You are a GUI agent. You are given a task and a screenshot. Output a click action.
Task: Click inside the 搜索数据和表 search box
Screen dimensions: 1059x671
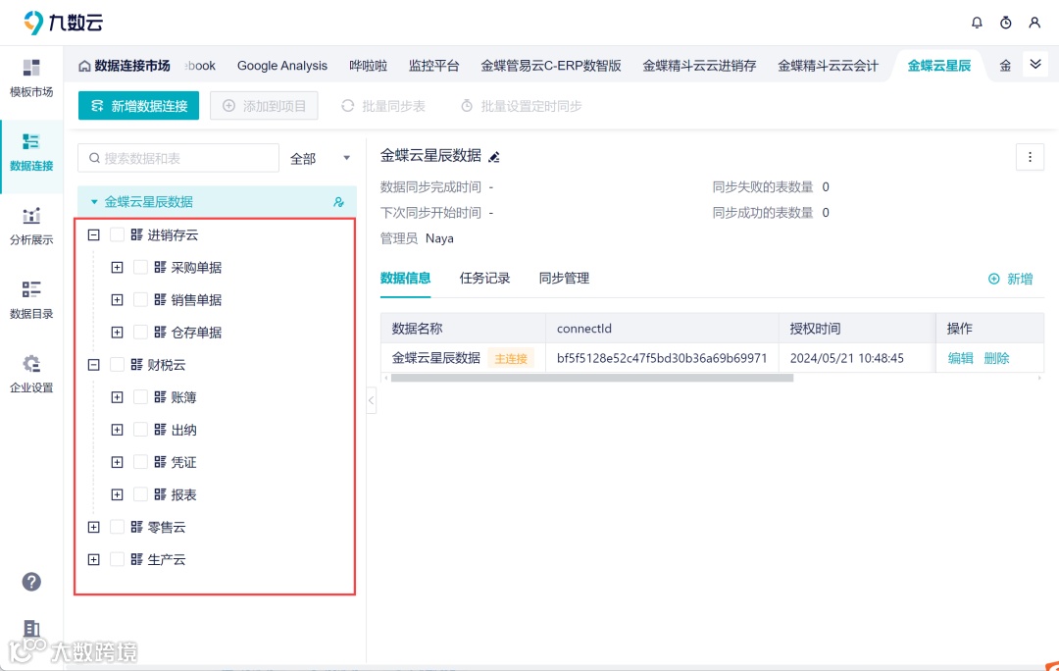(x=176, y=157)
